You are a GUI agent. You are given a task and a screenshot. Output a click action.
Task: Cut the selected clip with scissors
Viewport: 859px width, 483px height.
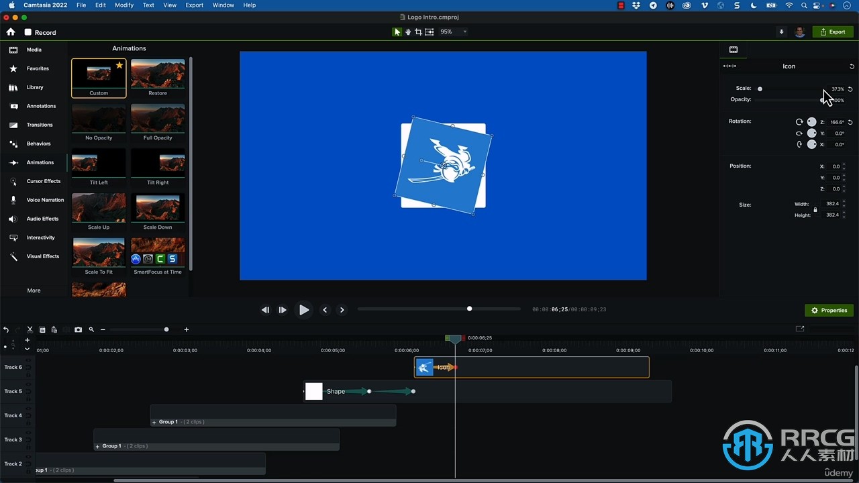30,329
